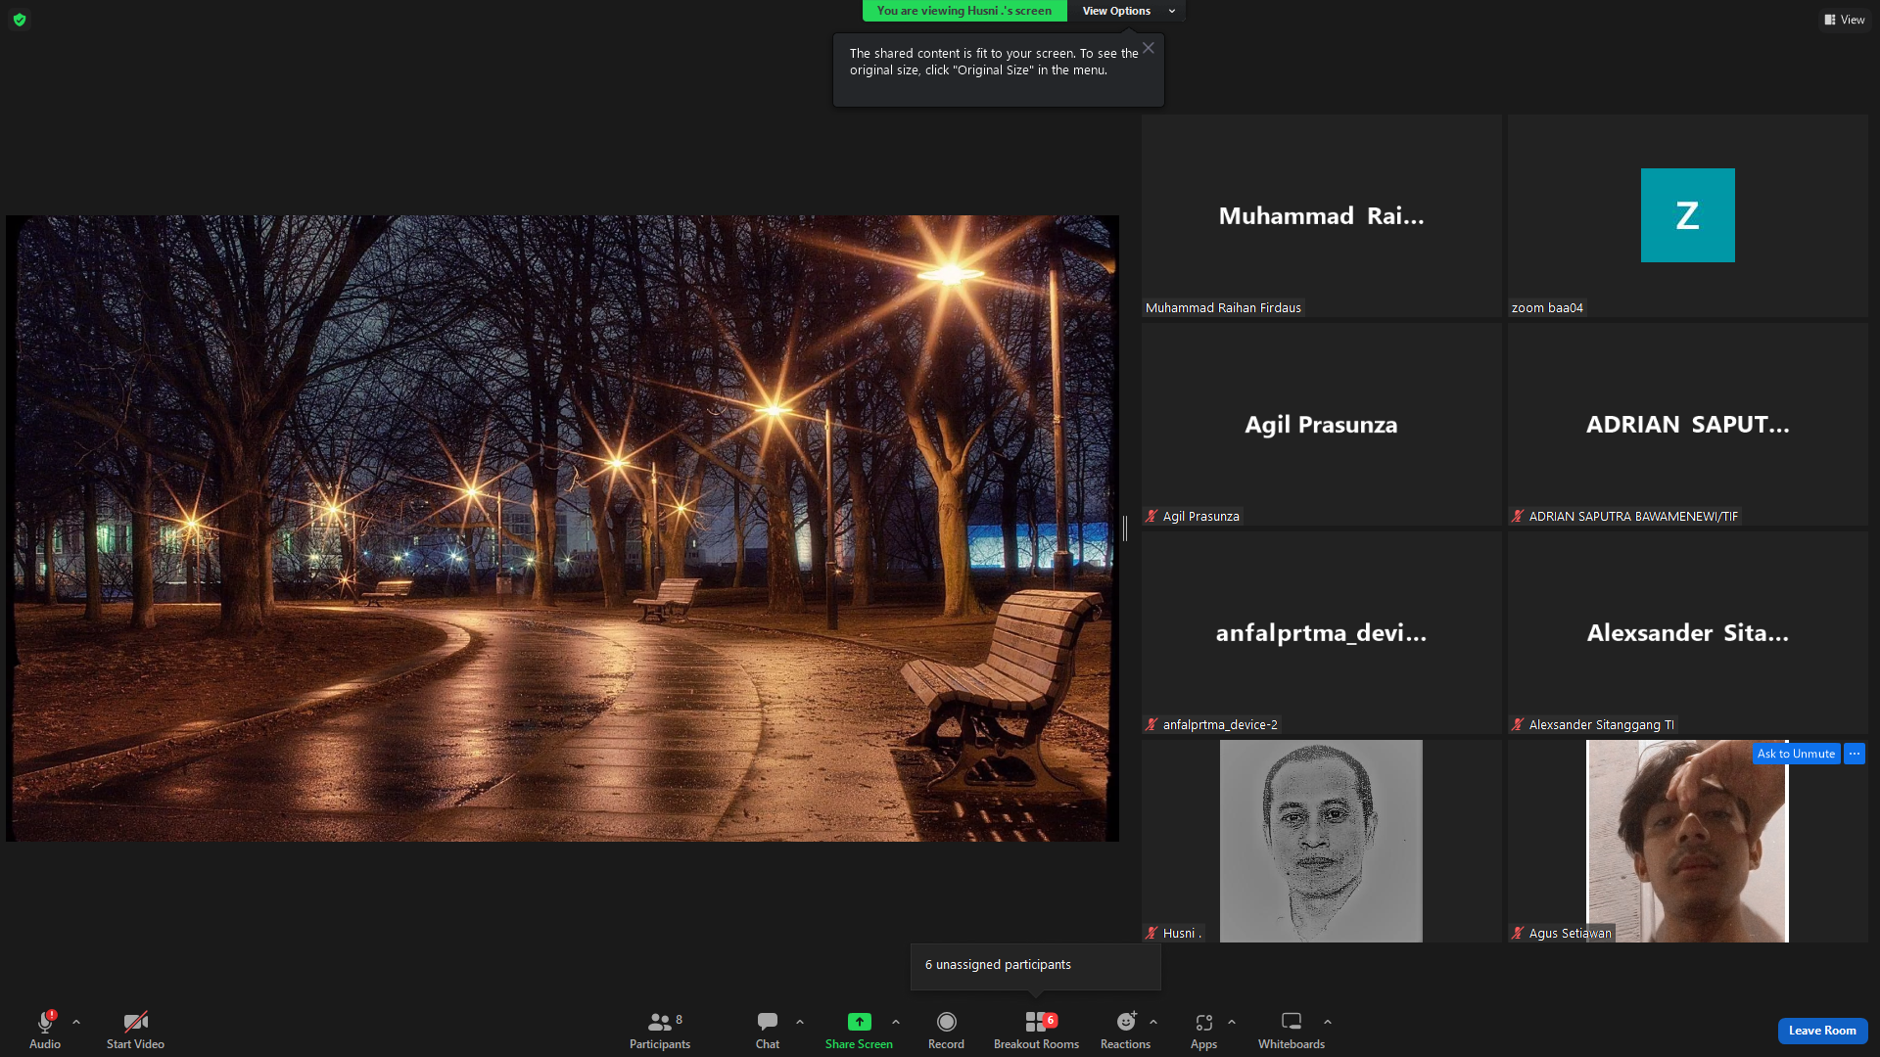This screenshot has width=1880, height=1057.
Task: Start sharing with Share Screen
Action: 859,1030
